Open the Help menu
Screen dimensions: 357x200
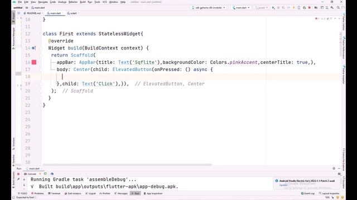(x=123, y=2)
